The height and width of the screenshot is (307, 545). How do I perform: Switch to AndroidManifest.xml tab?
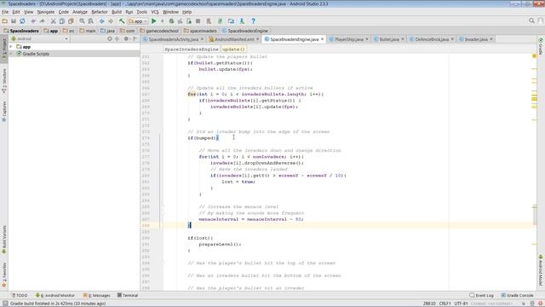(234, 39)
